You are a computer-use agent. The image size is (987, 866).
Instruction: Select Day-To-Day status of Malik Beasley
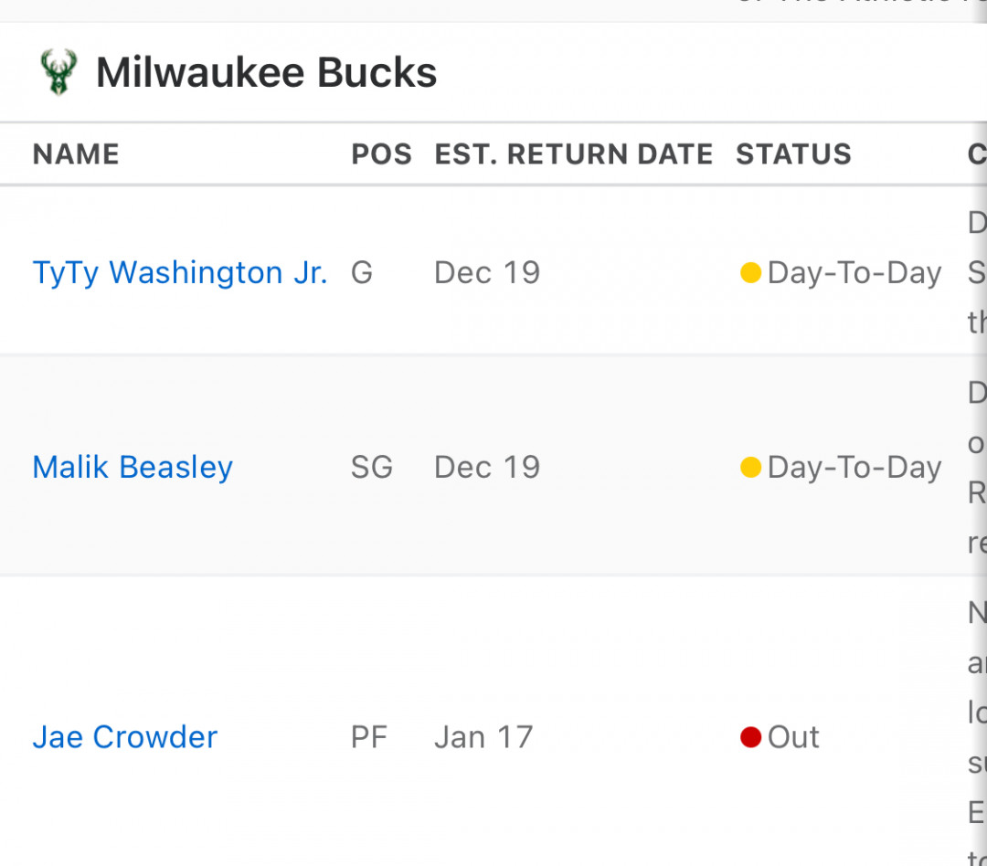pos(854,468)
